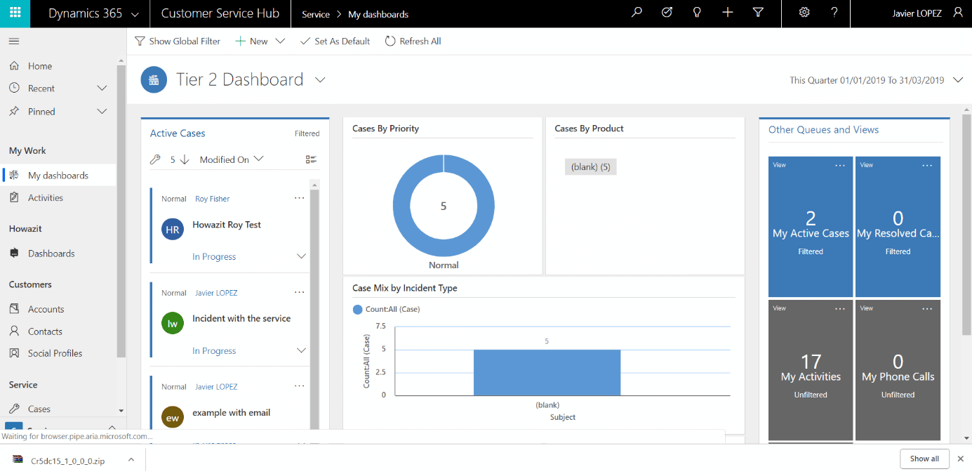
Task: Click the list view options icon in Active Cases
Action: (311, 159)
